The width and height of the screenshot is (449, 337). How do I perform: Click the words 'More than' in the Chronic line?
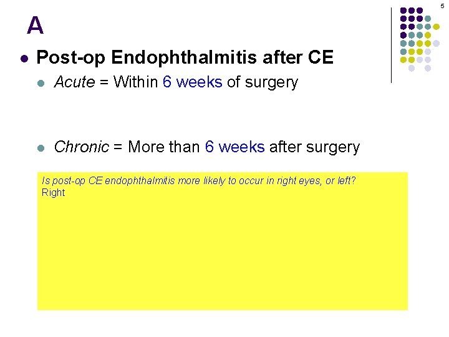point(163,147)
